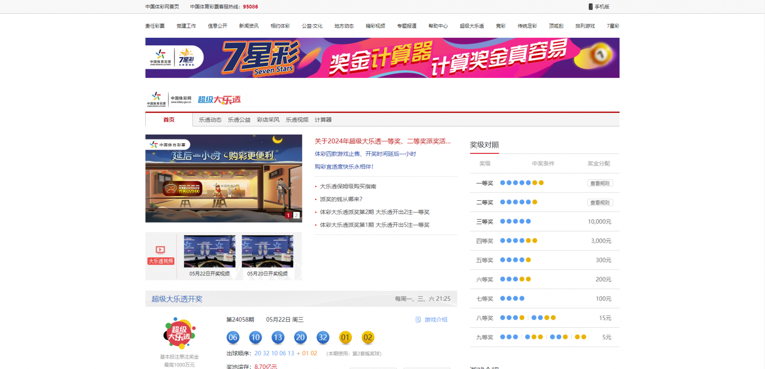
Task: Click the 7星彩 奖金计算器 banner
Action: pos(382,58)
